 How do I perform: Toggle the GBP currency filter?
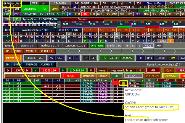(85, 14)
